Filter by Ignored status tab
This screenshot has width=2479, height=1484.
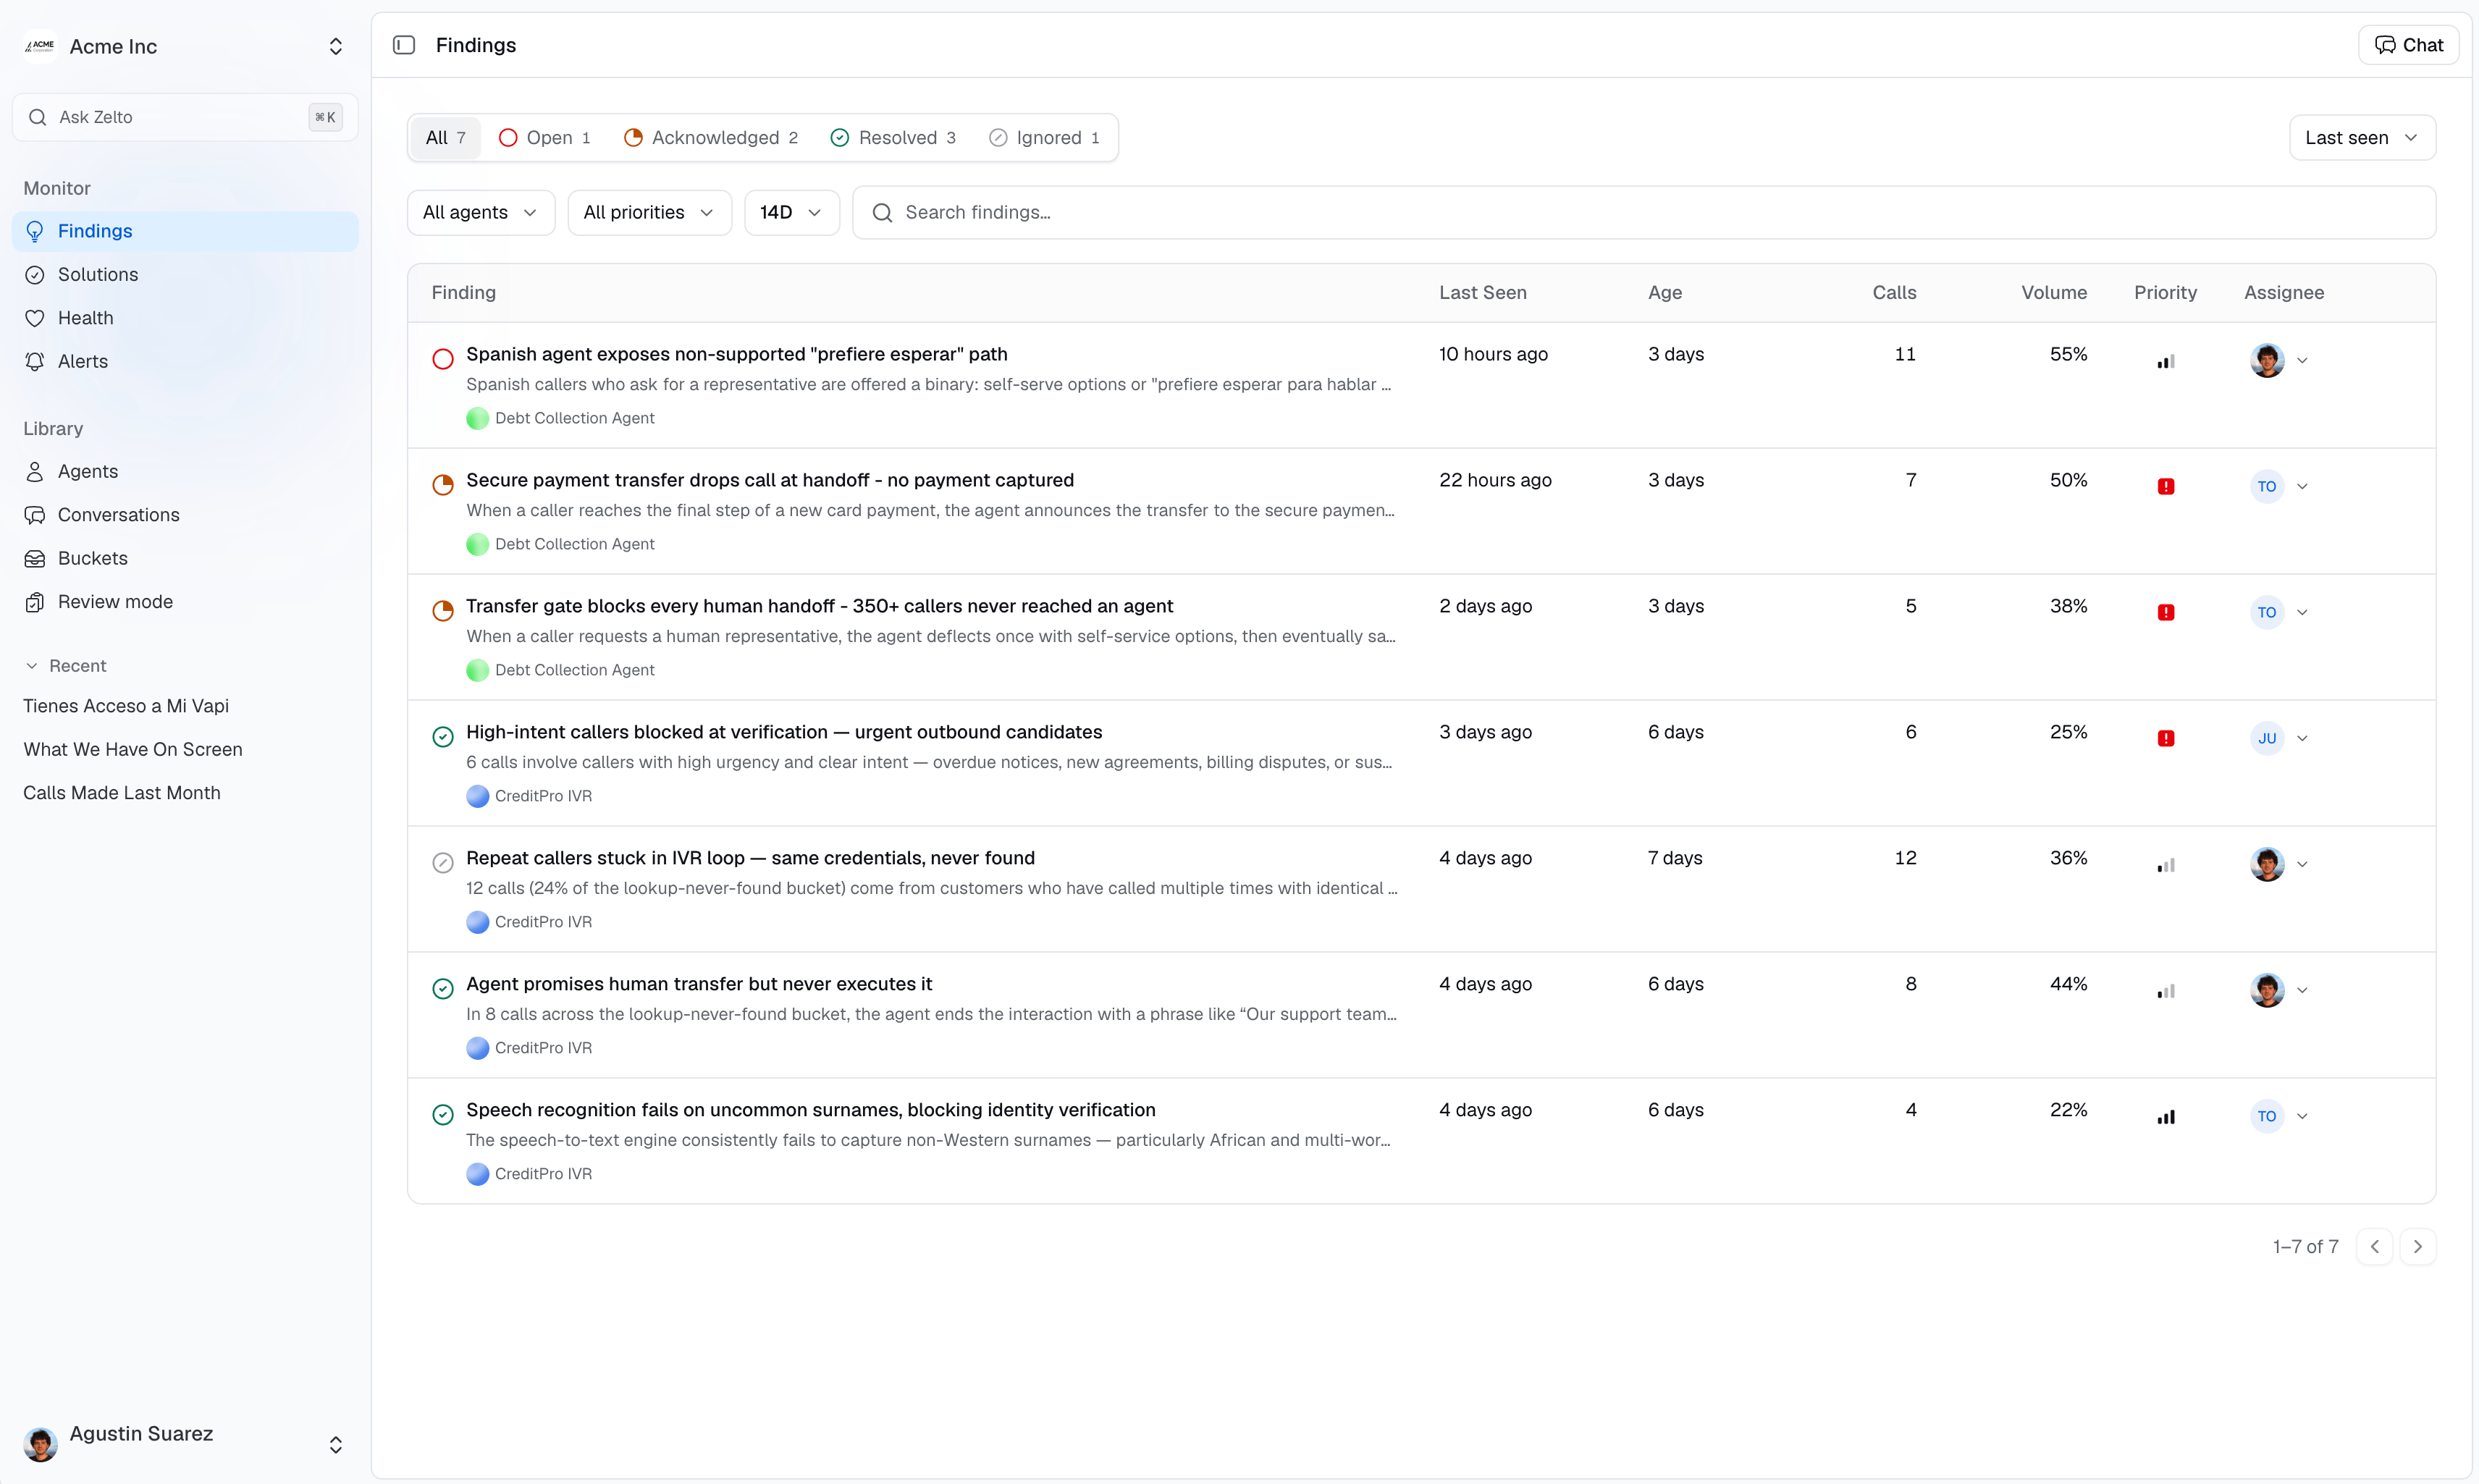tap(1044, 138)
